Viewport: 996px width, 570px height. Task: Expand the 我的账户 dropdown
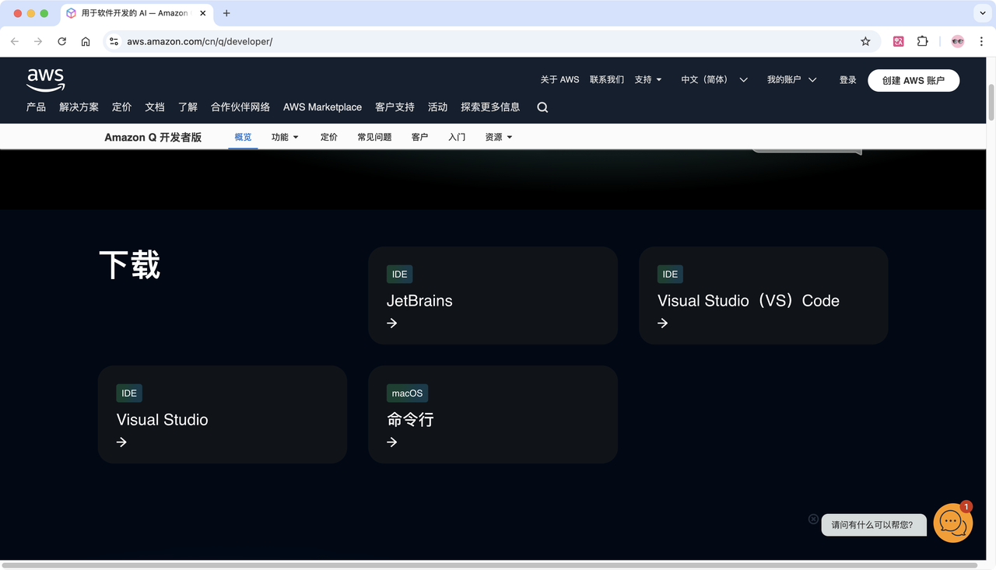click(x=792, y=79)
